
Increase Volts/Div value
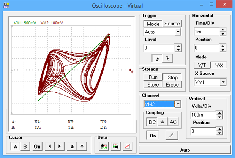(219, 113)
